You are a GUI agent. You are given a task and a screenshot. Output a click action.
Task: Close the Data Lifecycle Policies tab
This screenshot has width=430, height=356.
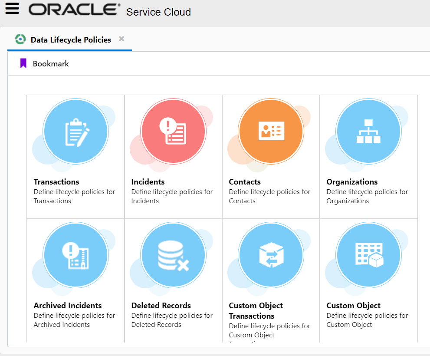[x=121, y=39]
